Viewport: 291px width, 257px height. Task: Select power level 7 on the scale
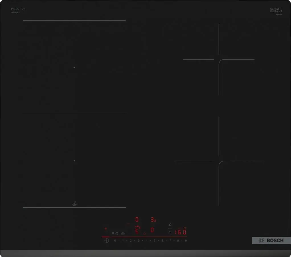tap(170, 241)
